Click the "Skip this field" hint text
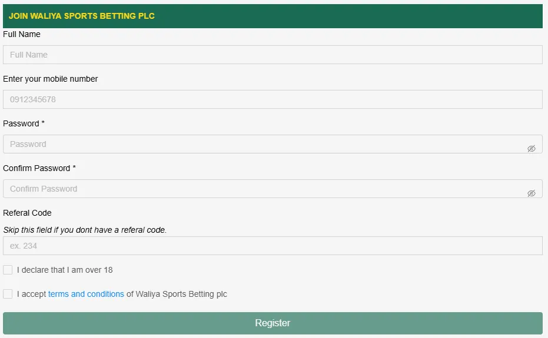Image resolution: width=548 pixels, height=338 pixels. point(85,230)
